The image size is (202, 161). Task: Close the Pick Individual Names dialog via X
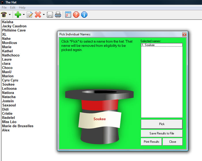tap(184, 34)
